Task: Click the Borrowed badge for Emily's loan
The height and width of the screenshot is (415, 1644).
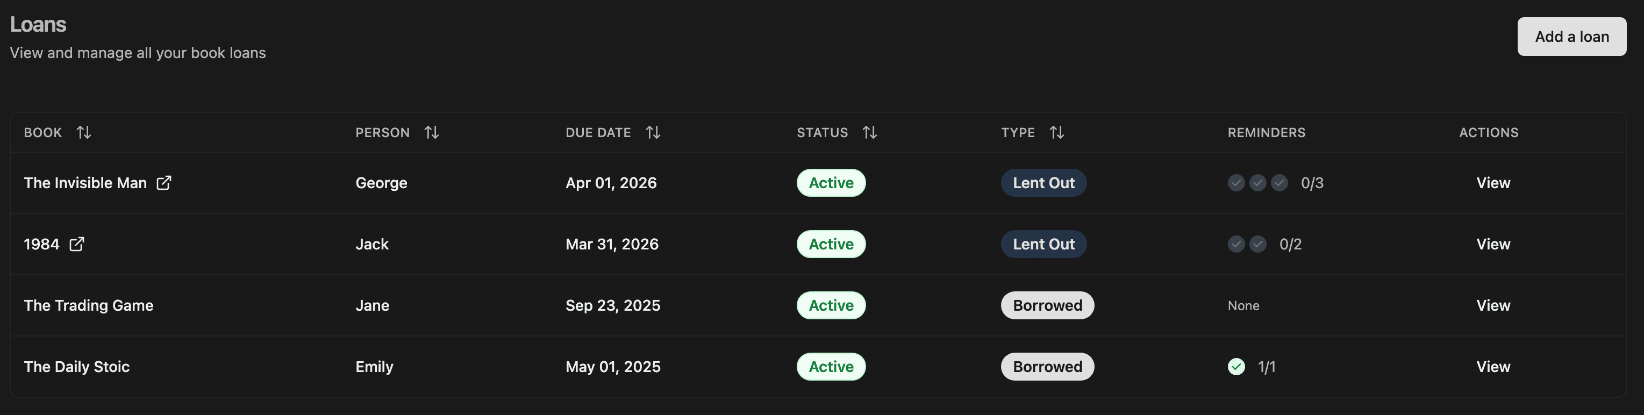Action: [x=1047, y=367]
